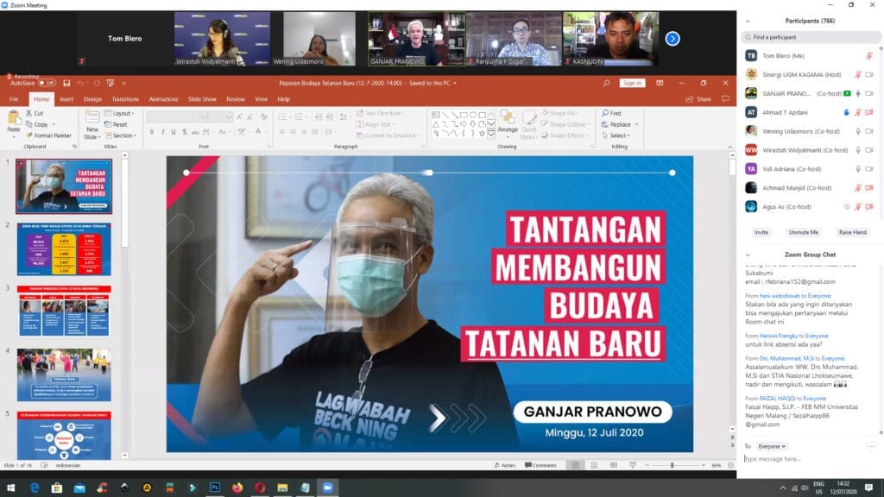Open the Windows Start menu

click(x=10, y=488)
